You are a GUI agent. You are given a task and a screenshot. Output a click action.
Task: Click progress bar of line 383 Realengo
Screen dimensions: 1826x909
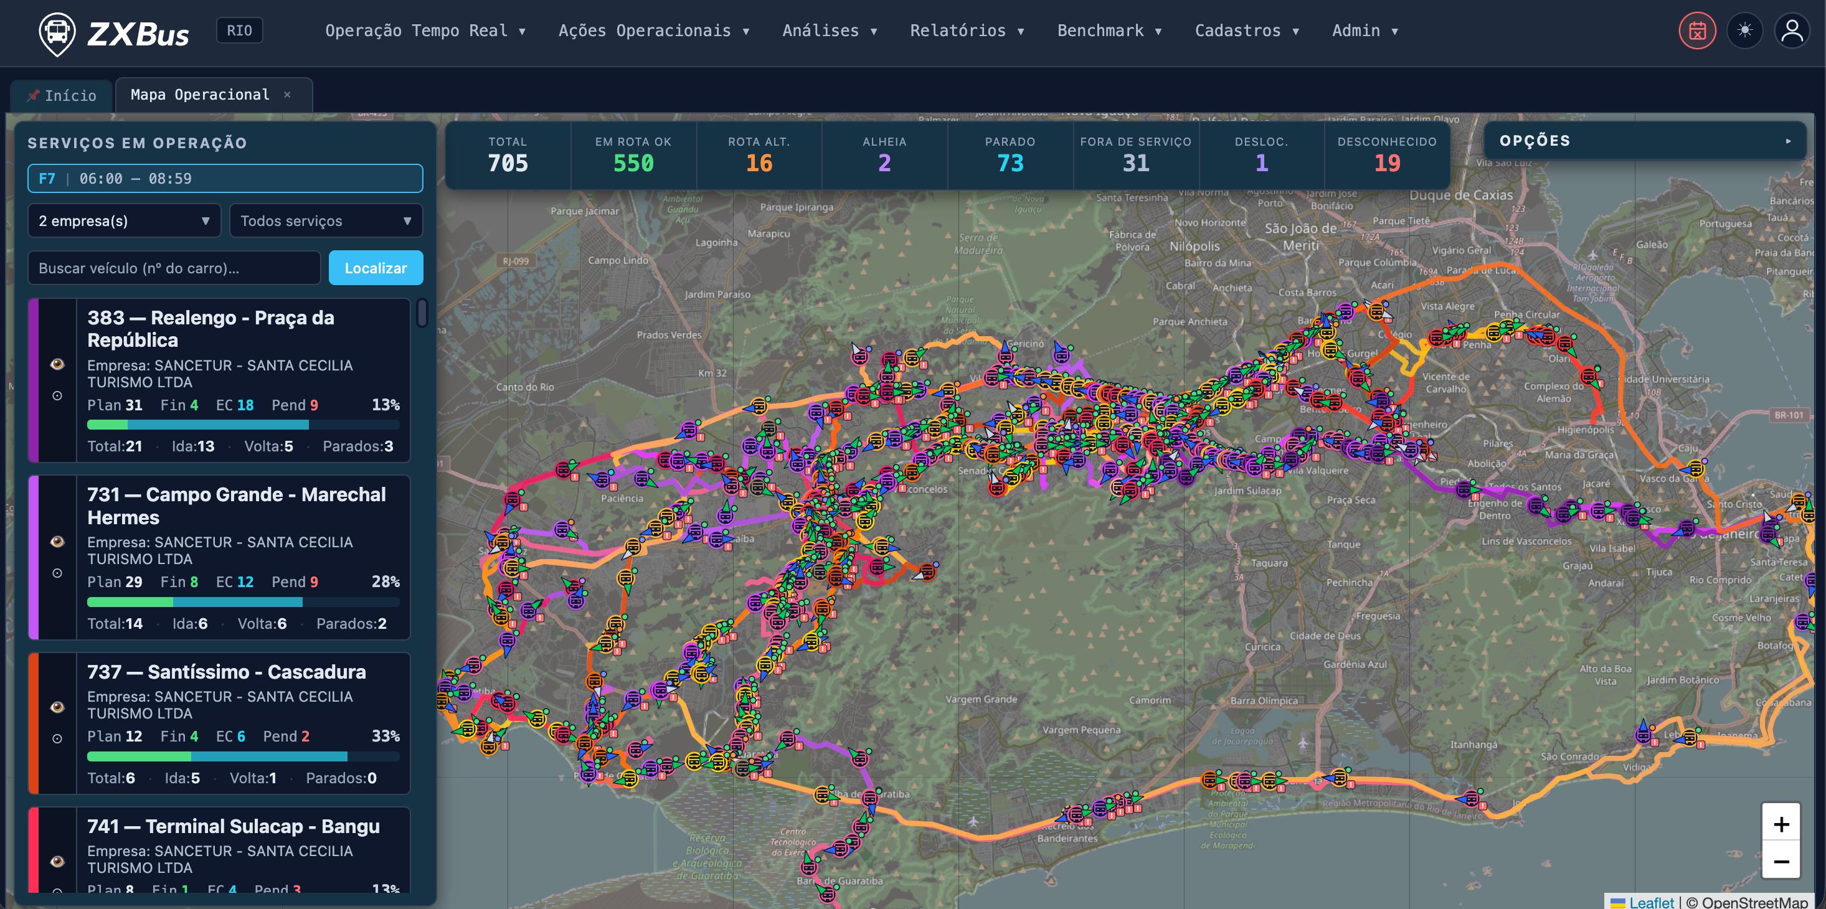(x=243, y=425)
